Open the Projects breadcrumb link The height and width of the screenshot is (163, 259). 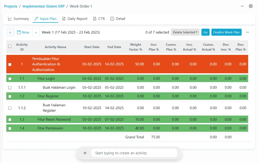(11, 6)
